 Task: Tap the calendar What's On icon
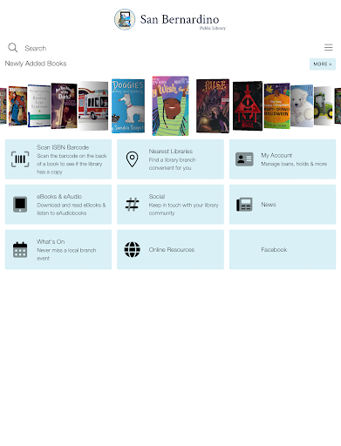pos(20,249)
